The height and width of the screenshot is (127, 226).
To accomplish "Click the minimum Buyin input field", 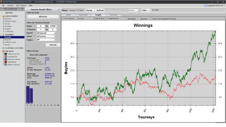I will tap(41, 26).
